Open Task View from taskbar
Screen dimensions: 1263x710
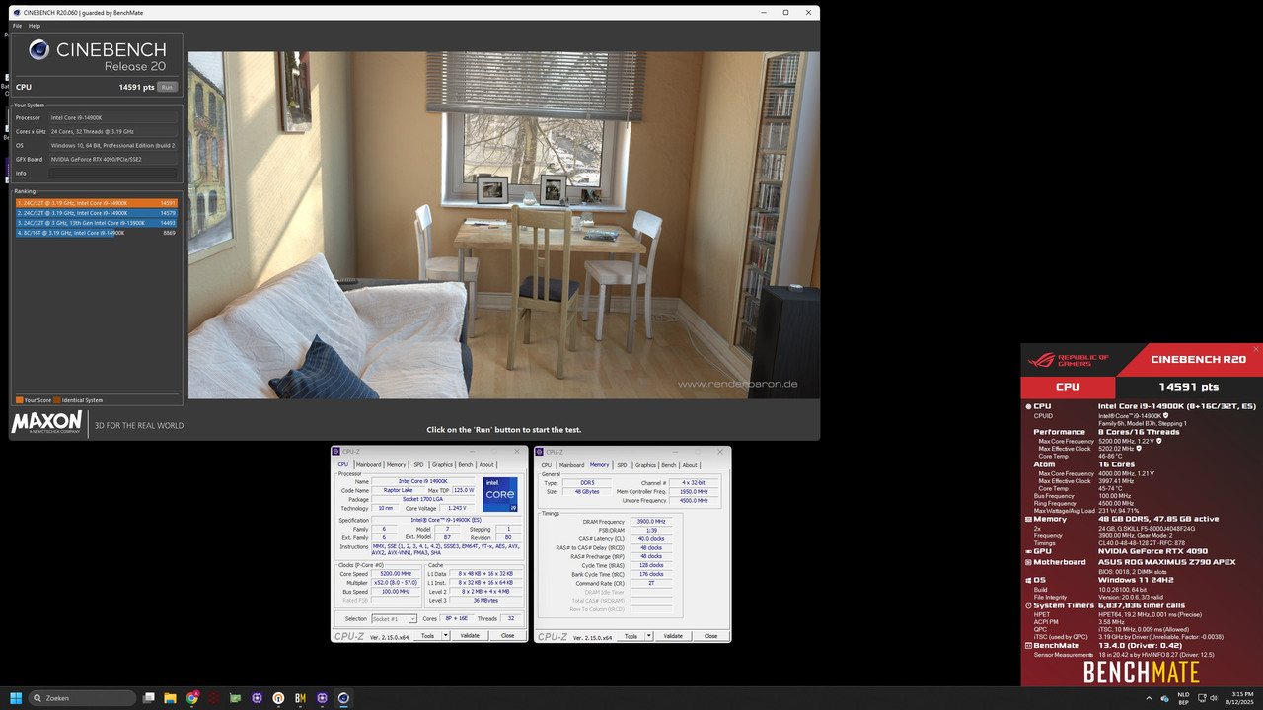coord(149,698)
